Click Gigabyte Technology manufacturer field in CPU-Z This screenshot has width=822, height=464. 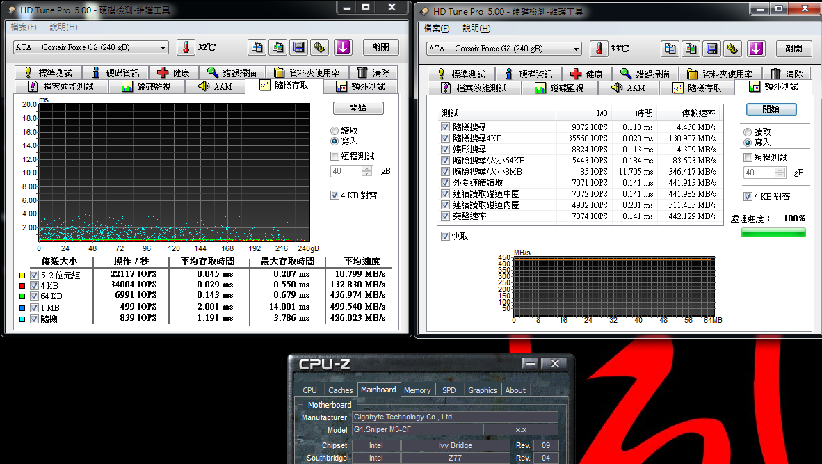(x=455, y=417)
